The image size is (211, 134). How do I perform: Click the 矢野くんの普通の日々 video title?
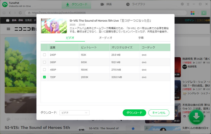(196, 128)
